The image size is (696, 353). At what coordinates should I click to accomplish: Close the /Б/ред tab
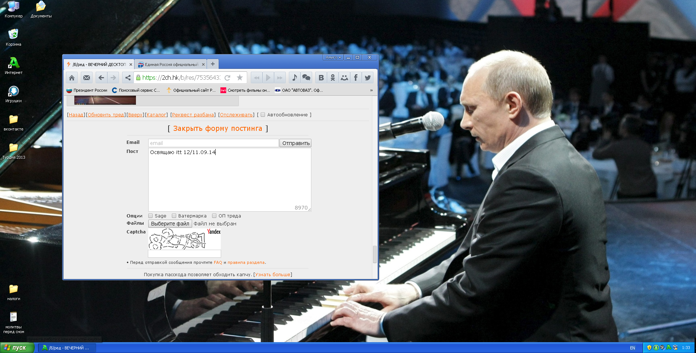(131, 65)
